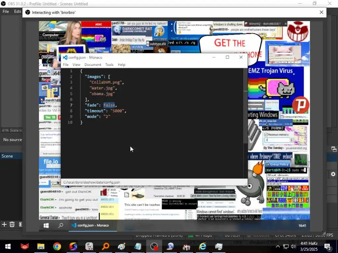Open the OBS Edit menu

17,12
